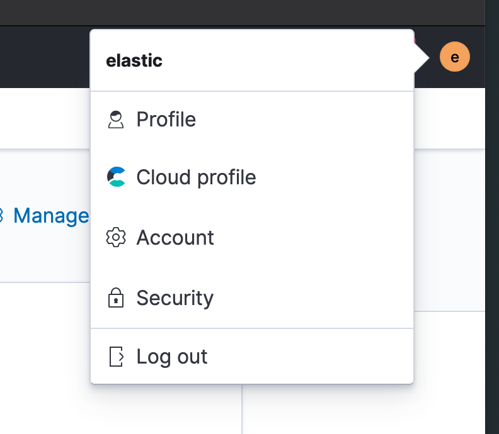The width and height of the screenshot is (499, 434).
Task: Click the Log out exit icon
Action: pyautogui.click(x=116, y=357)
